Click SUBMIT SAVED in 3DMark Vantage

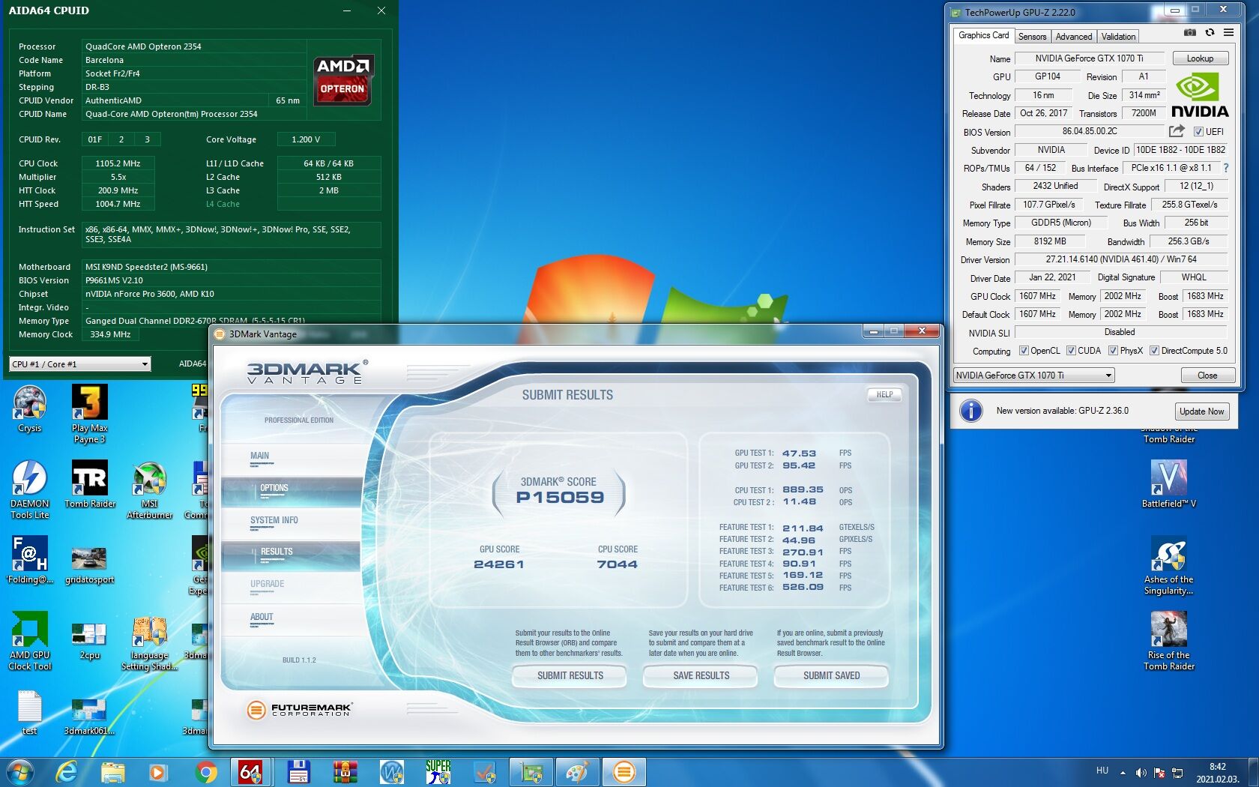point(831,676)
